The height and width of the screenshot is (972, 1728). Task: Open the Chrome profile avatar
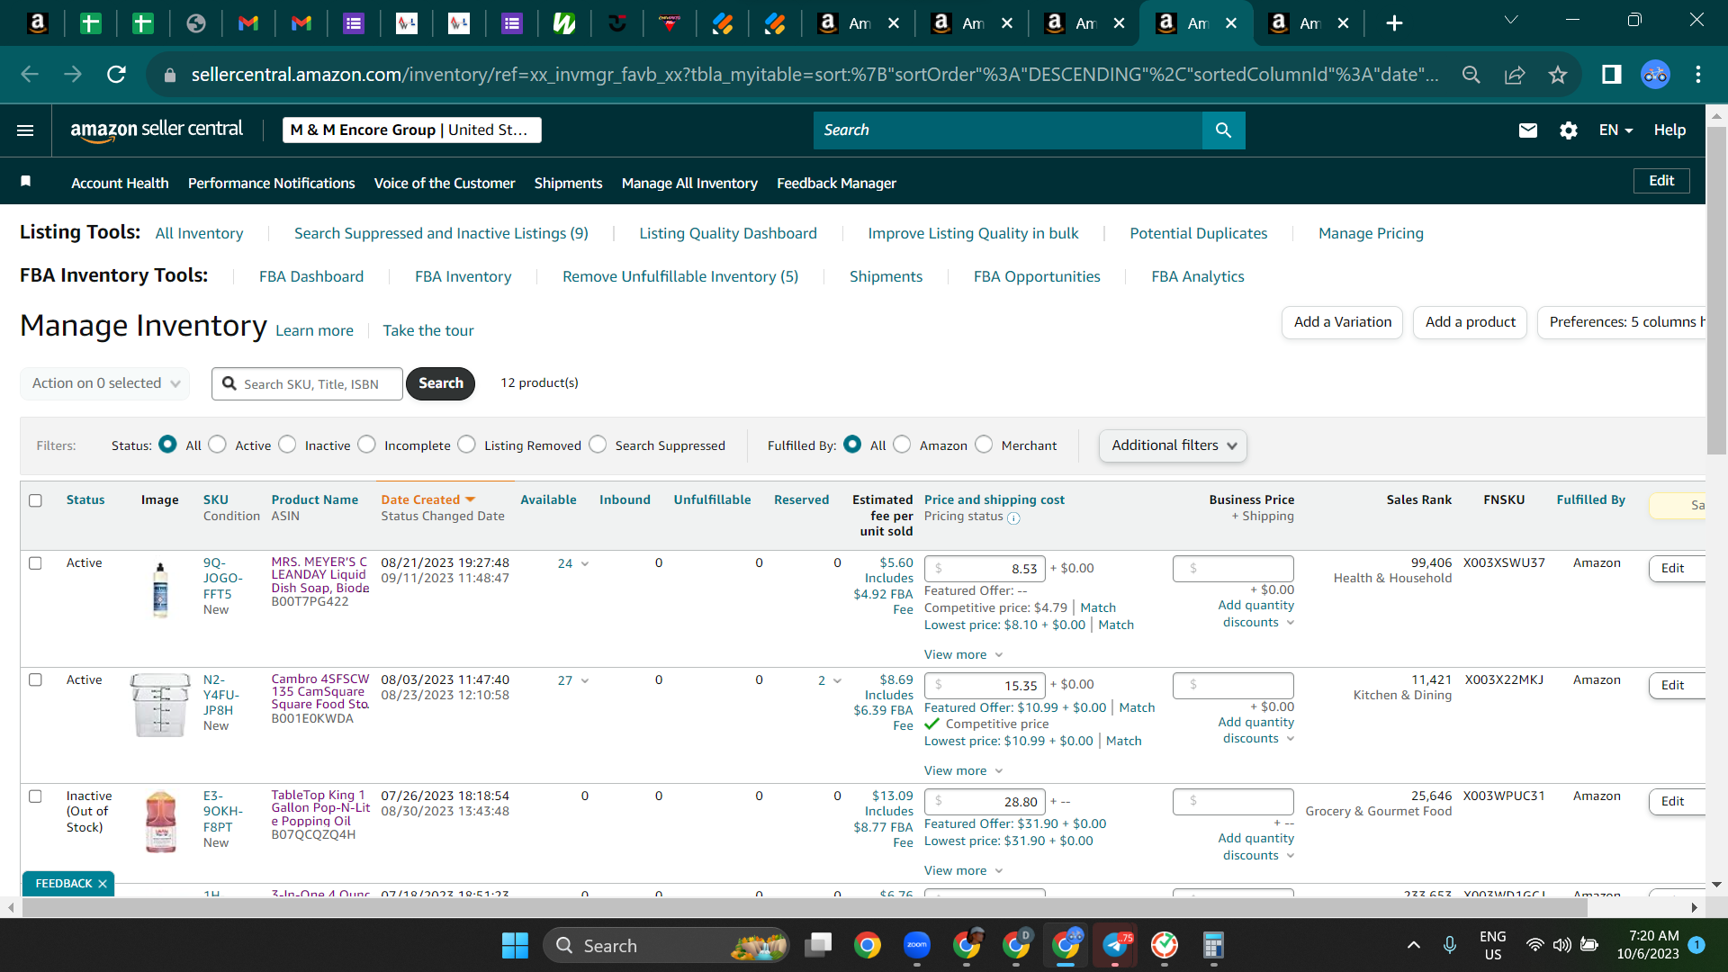[1655, 75]
